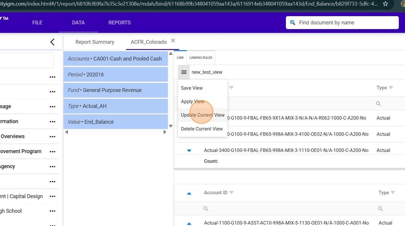This screenshot has height=226, width=405.
Task: Switch to the Report Summary tab
Action: tap(95, 42)
